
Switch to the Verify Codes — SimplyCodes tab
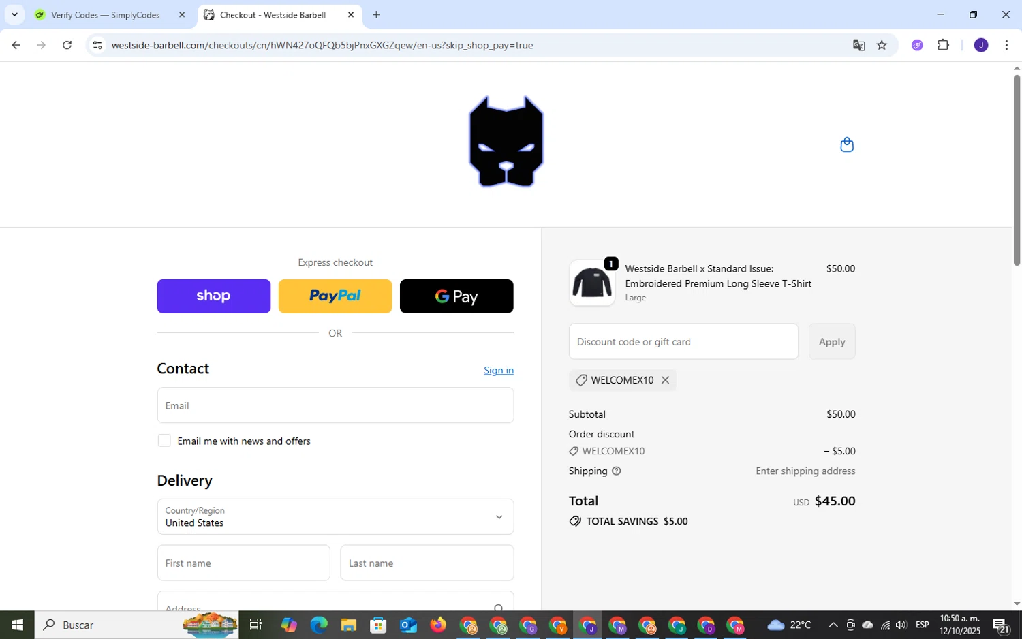click(x=106, y=15)
